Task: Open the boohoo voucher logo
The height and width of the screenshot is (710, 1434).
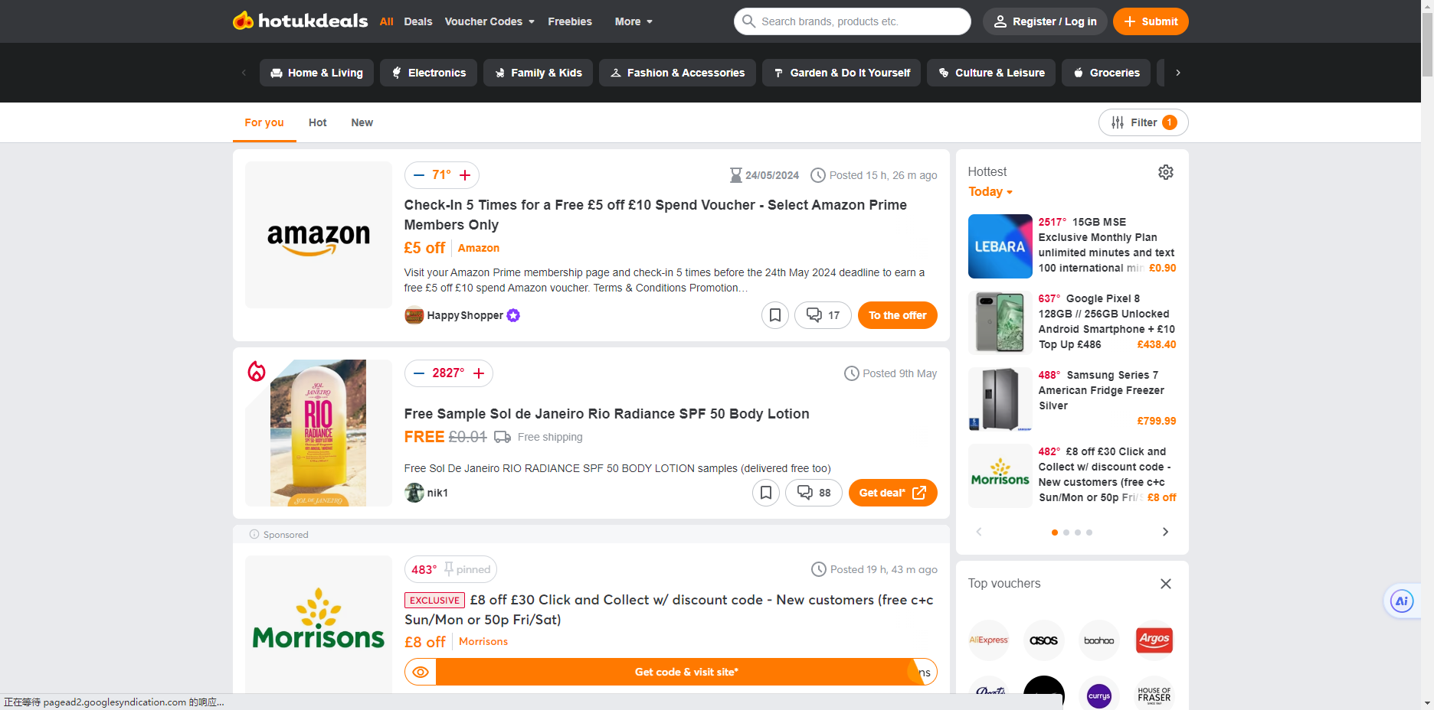Action: click(1099, 640)
